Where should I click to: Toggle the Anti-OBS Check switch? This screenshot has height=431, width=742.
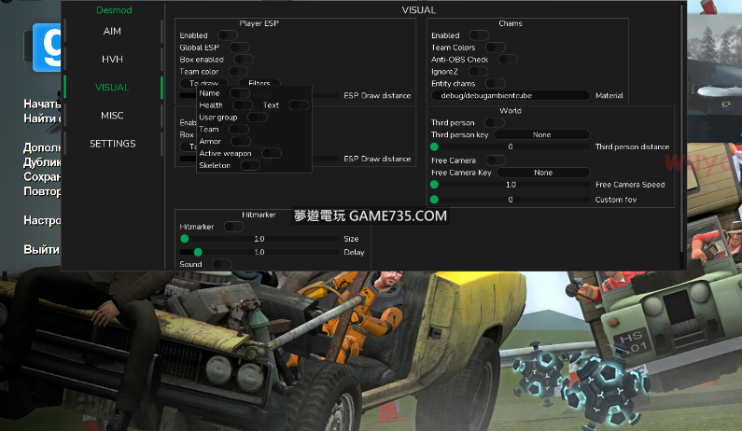[508, 60]
